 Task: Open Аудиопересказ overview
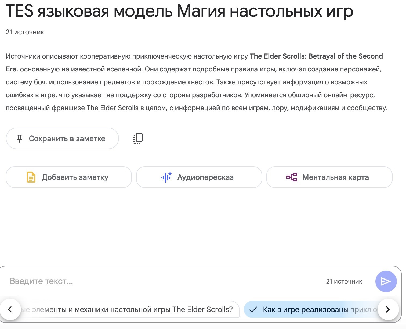[x=199, y=177]
